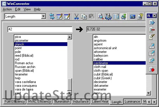Image resolution: width=159 pixels, height=107 pixels.
Task: Toggle the A-Z sort icon
Action: pyautogui.click(x=123, y=16)
